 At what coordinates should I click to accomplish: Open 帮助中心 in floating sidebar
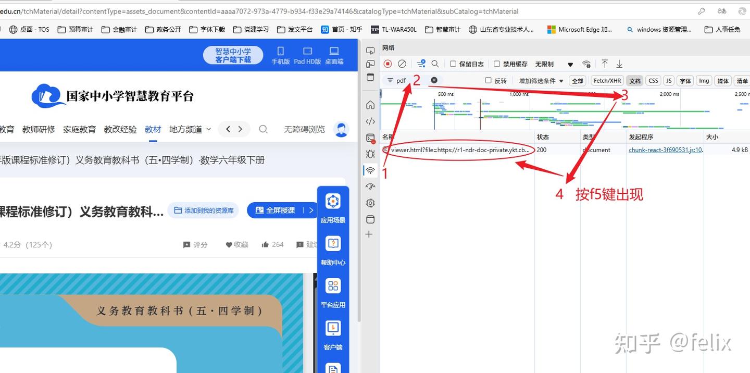coord(333,251)
